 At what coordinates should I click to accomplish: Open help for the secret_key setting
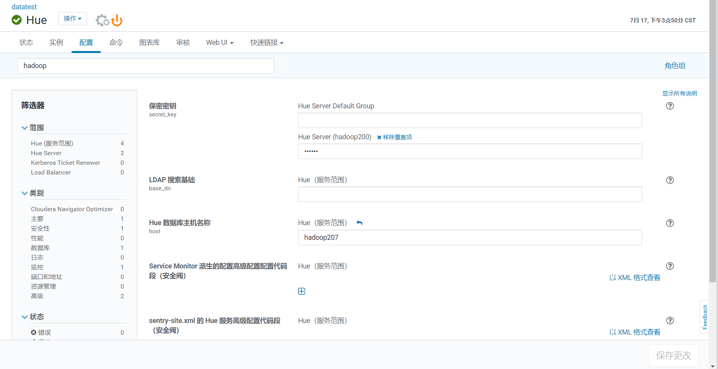(x=670, y=106)
